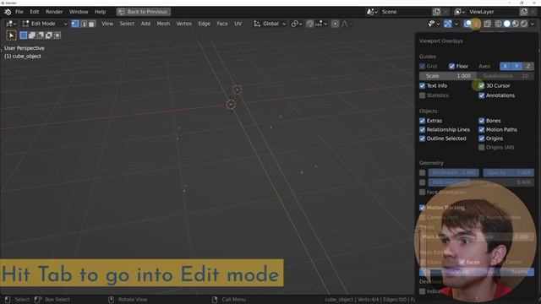Click the new Scene copy icon
Screen dimensions: 541x304
pos(437,12)
